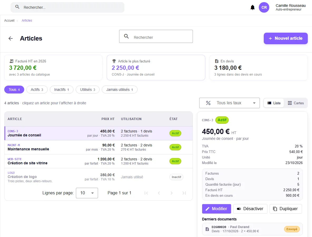The height and width of the screenshot is (237, 312).
Task: Go to last page of articles
Action: click(x=184, y=193)
